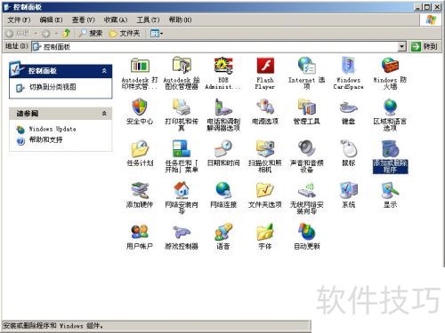The image size is (445, 333).
Task: Open the Windows Update link
Action: [53, 129]
